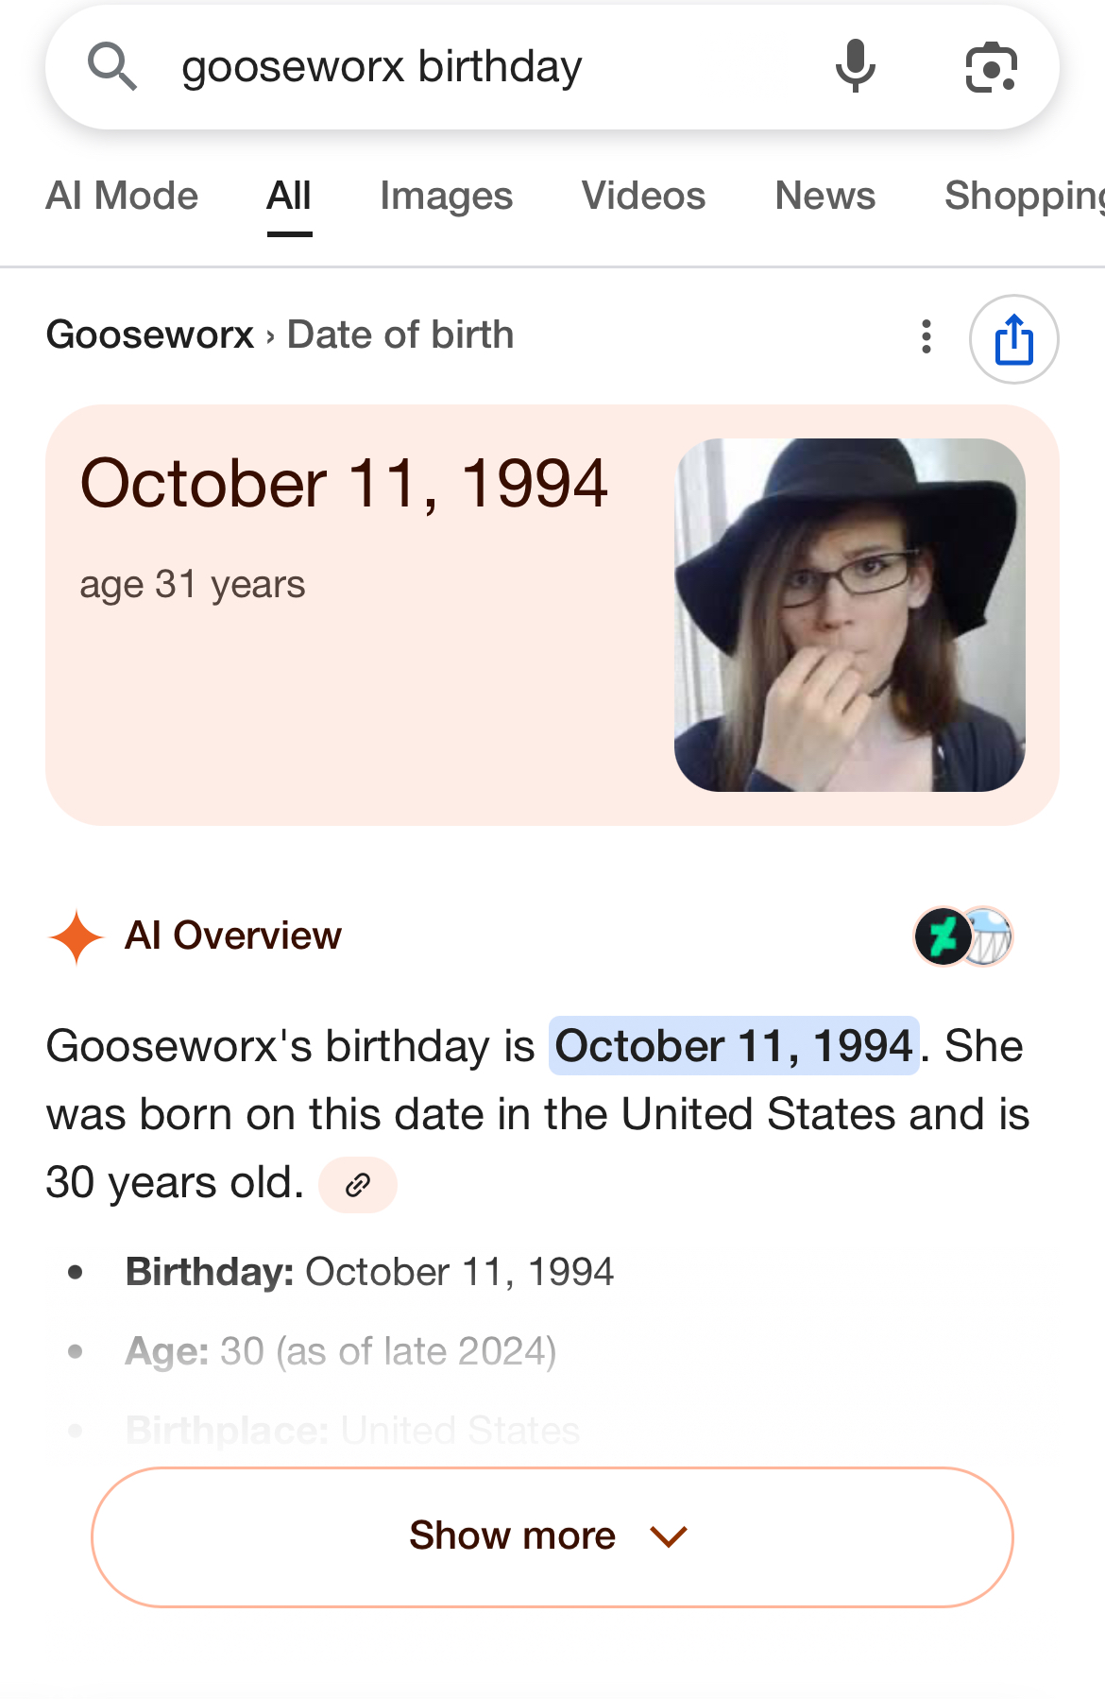Focus the search box with 'gooseworx birthday'
This screenshot has height=1699, width=1105.
coord(472,67)
